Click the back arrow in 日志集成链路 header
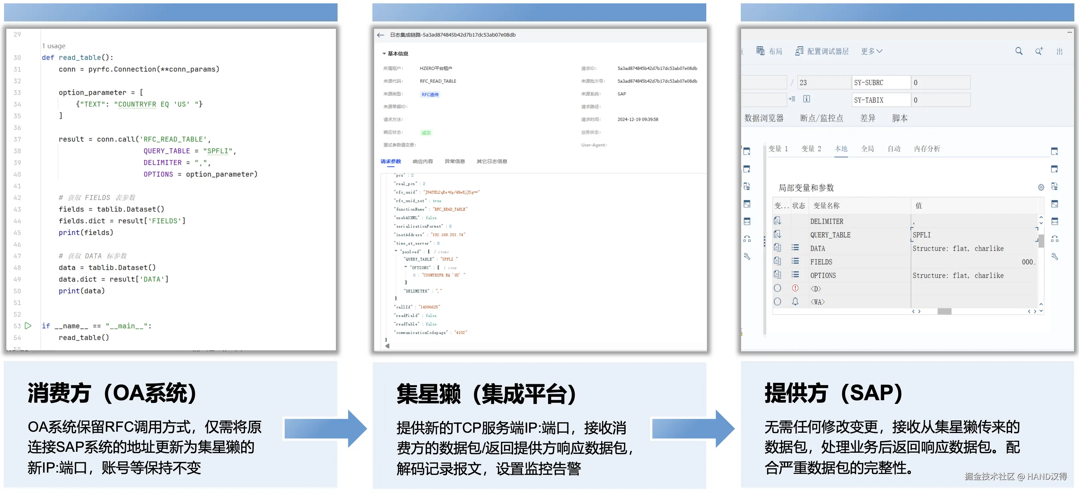The width and height of the screenshot is (1079, 493). pyautogui.click(x=380, y=35)
